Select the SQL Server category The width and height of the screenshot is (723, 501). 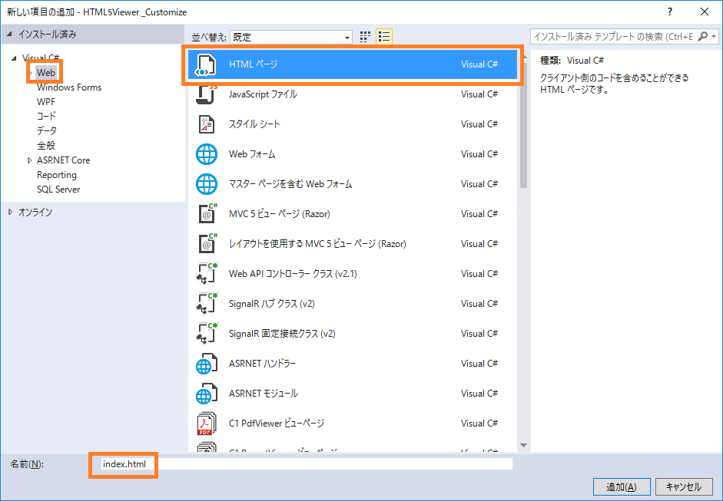[58, 190]
